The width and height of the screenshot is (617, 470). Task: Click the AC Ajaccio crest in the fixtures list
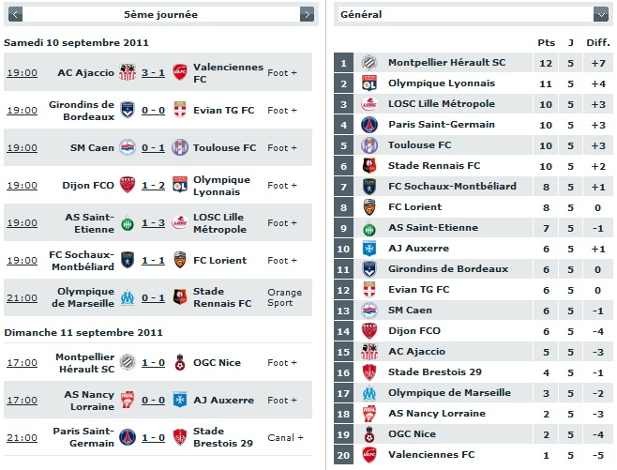coord(128,72)
